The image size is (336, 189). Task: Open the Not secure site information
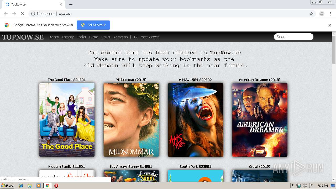tap(43, 14)
